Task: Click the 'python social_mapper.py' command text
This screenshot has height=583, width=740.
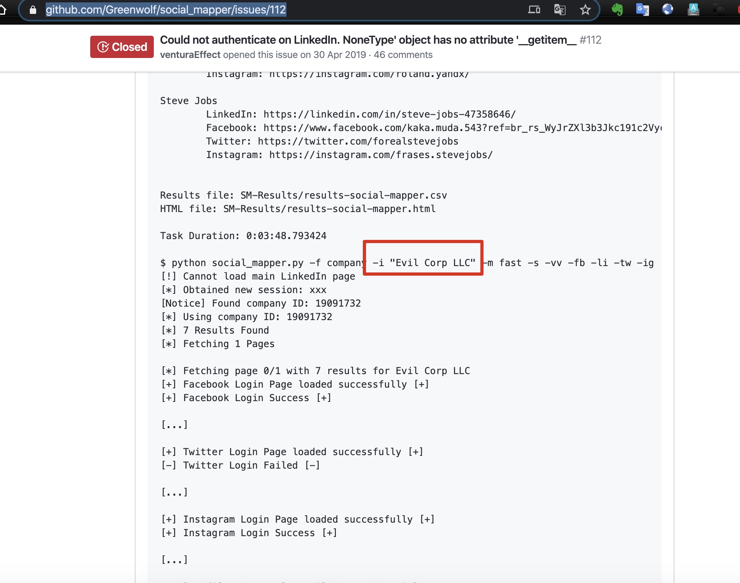Action: 238,263
